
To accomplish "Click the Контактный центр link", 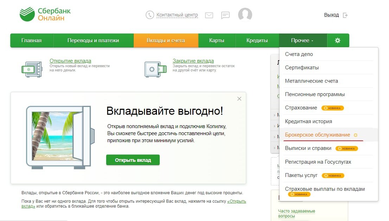I will click(177, 15).
